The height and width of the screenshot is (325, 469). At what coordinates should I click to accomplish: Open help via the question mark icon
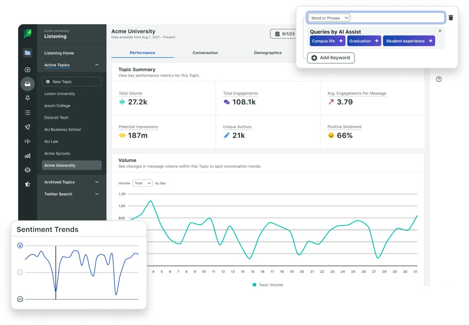(x=439, y=79)
